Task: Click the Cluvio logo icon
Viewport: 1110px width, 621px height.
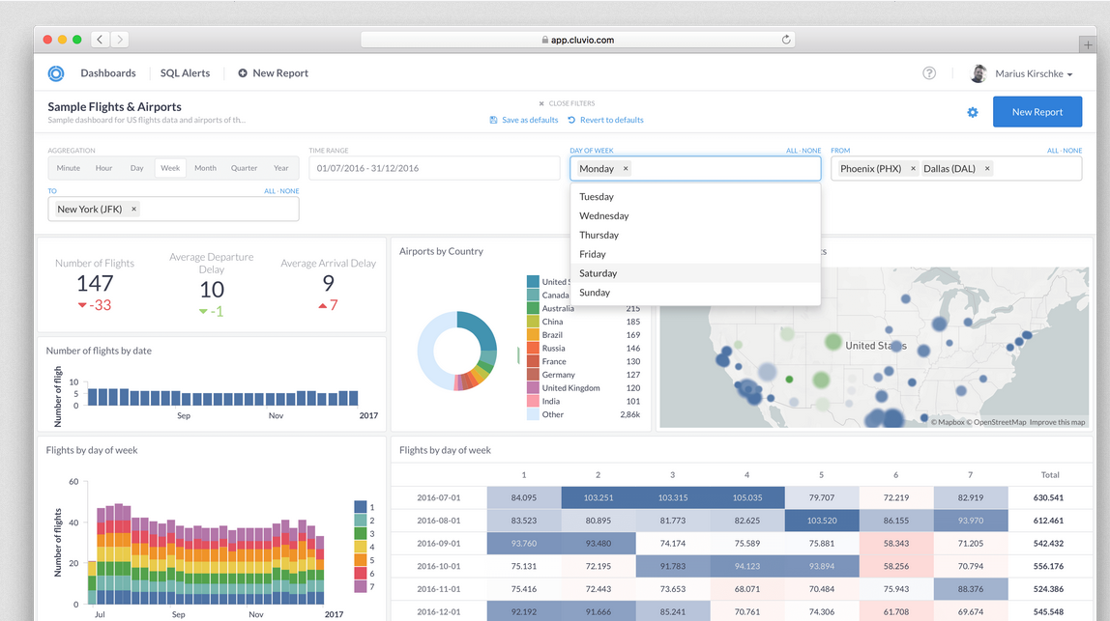Action: [x=56, y=73]
